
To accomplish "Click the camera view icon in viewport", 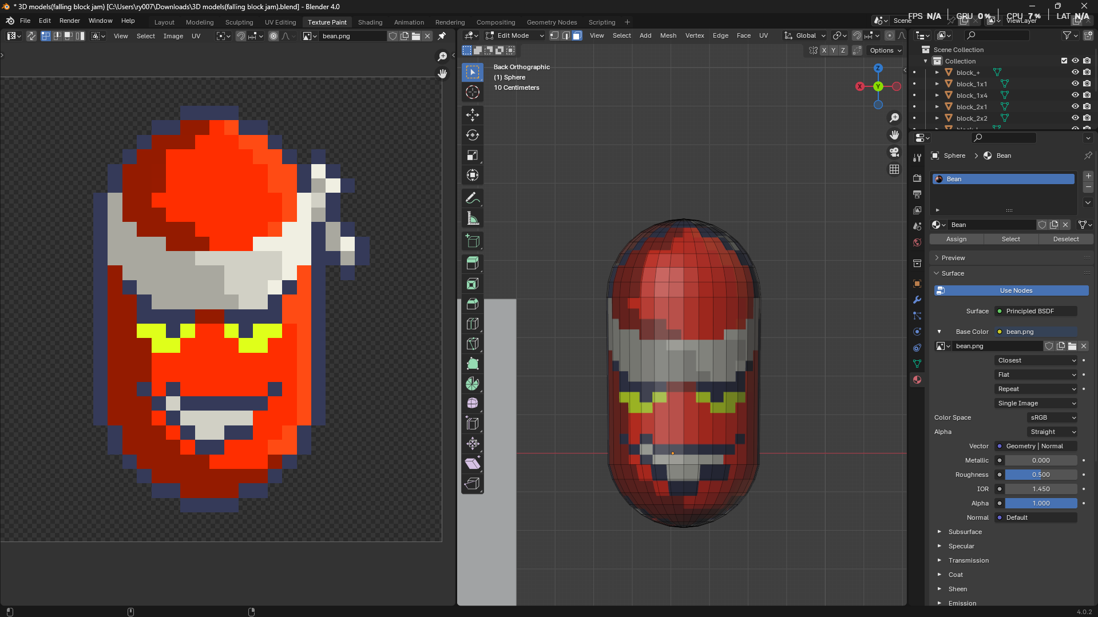I will point(894,152).
